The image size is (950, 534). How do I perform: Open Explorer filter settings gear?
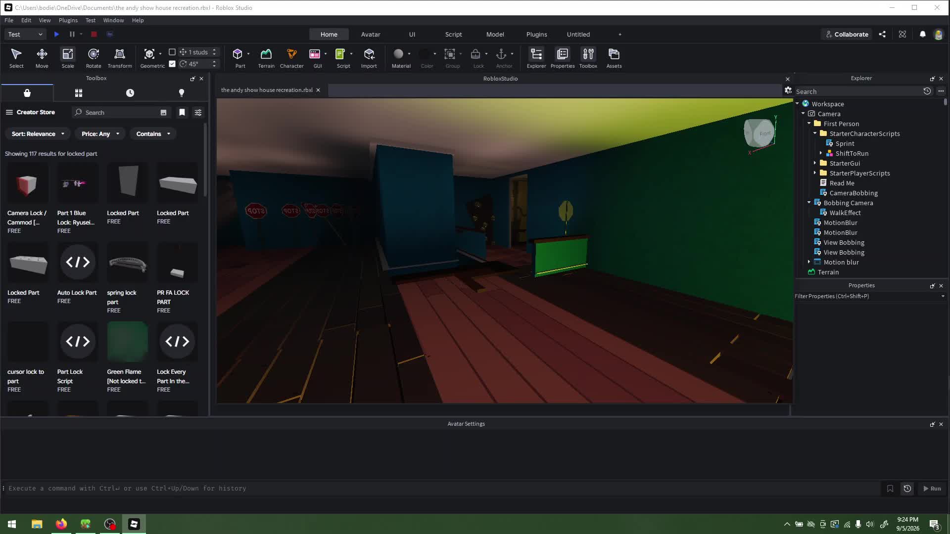coord(788,90)
